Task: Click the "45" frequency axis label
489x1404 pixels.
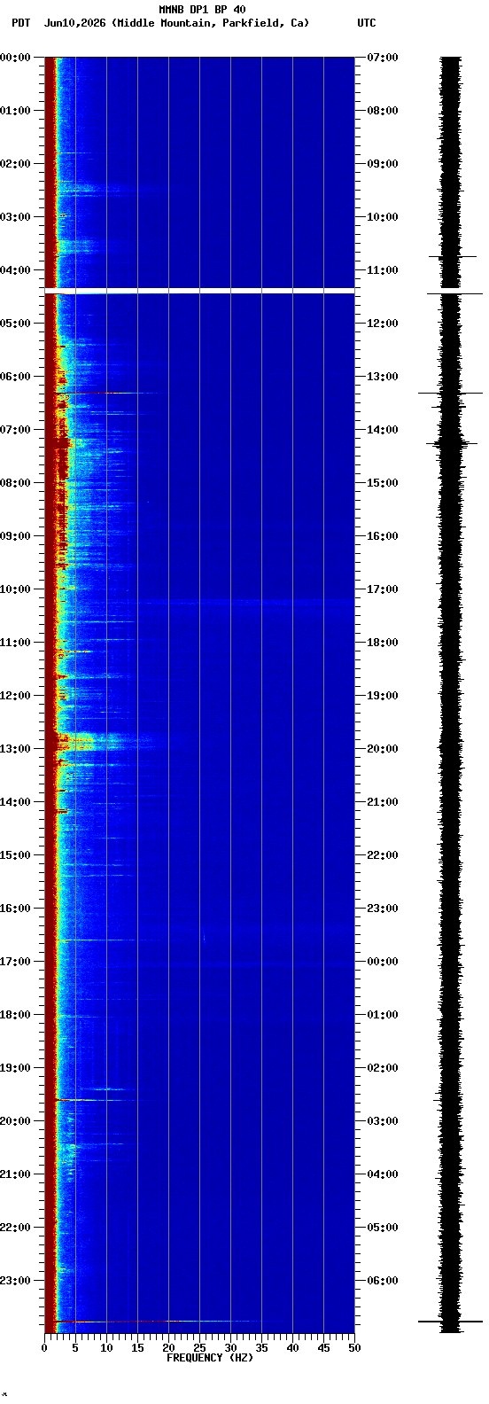Action: point(323,1348)
